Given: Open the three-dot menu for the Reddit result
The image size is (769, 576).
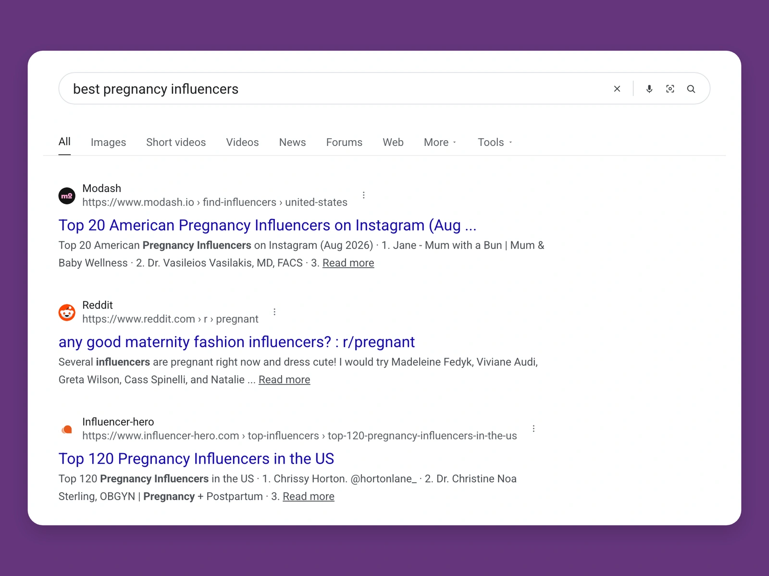Looking at the screenshot, I should click(274, 312).
